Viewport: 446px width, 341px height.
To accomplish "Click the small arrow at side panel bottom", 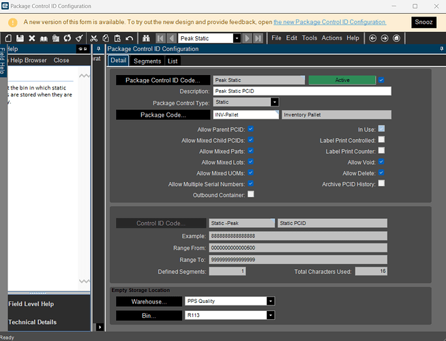I will 100,327.
